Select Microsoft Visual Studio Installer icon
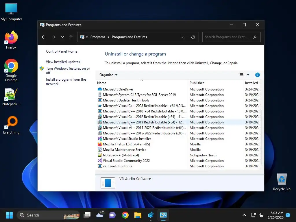This screenshot has width=296, height=222. pos(100,138)
